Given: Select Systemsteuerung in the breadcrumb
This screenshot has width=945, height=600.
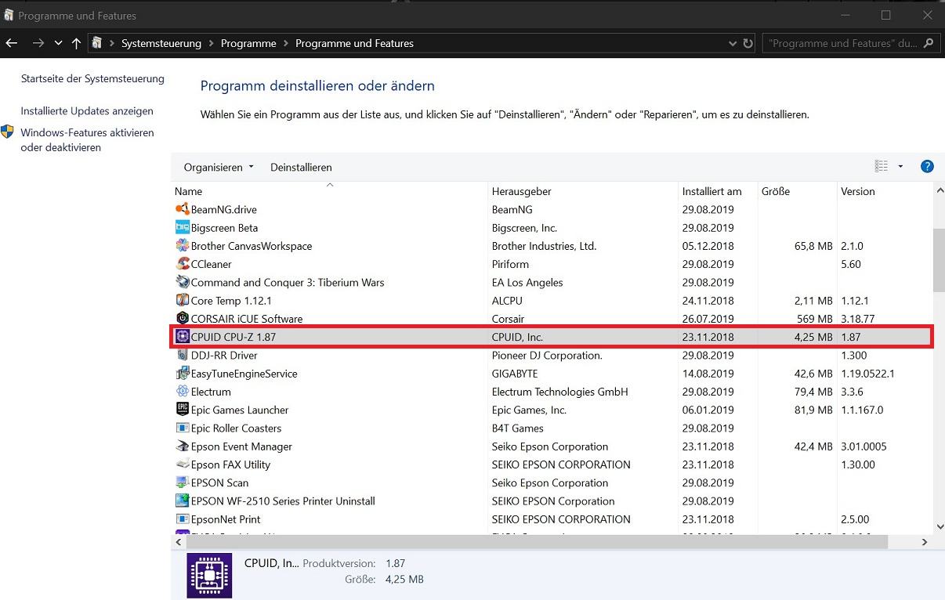Looking at the screenshot, I should [x=161, y=44].
